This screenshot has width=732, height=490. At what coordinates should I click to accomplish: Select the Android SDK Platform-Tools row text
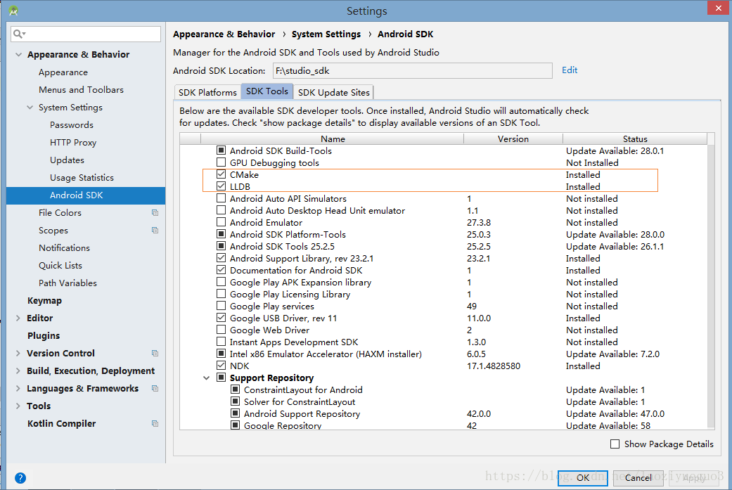pyautogui.click(x=288, y=234)
